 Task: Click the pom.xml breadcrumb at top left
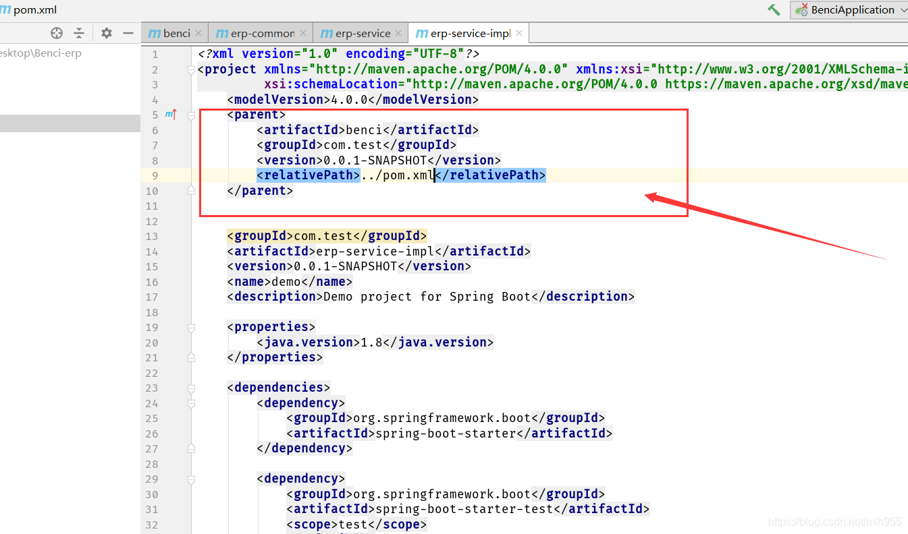[28, 10]
